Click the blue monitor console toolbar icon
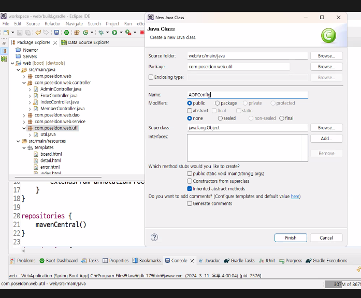 pos(56,33)
